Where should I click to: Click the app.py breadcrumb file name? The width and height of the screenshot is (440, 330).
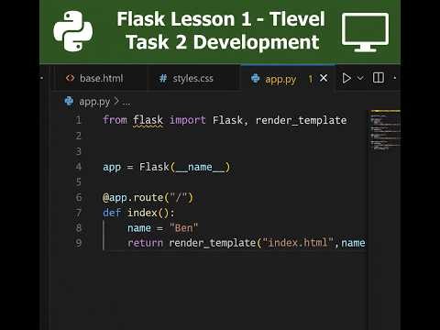click(94, 102)
